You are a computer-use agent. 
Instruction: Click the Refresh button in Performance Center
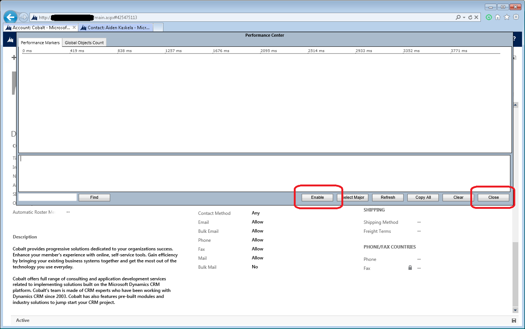[387, 197]
